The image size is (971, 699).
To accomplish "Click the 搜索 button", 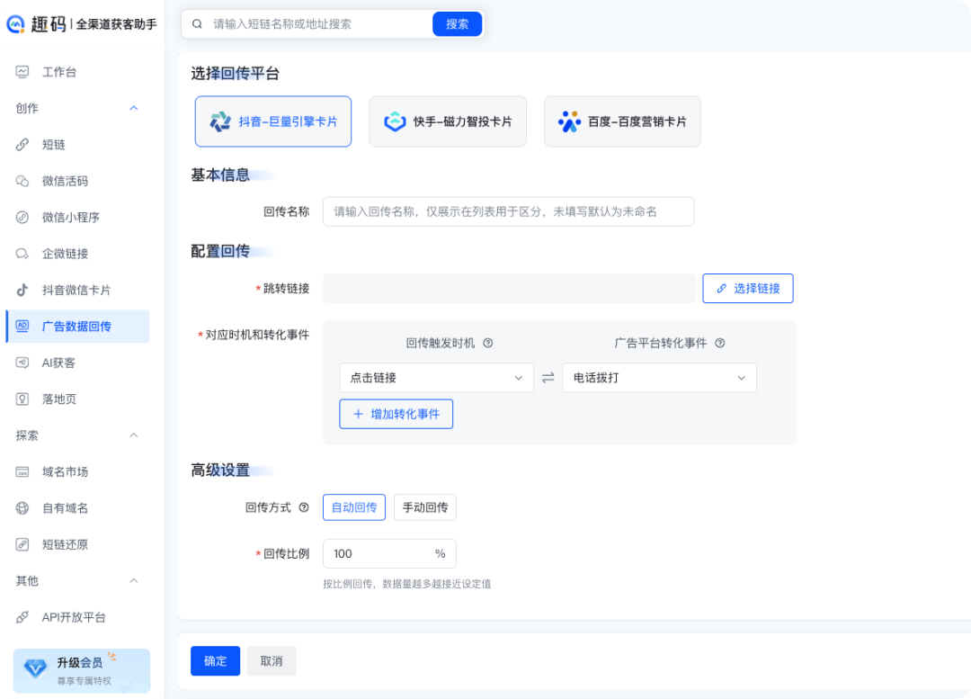I will click(x=457, y=24).
